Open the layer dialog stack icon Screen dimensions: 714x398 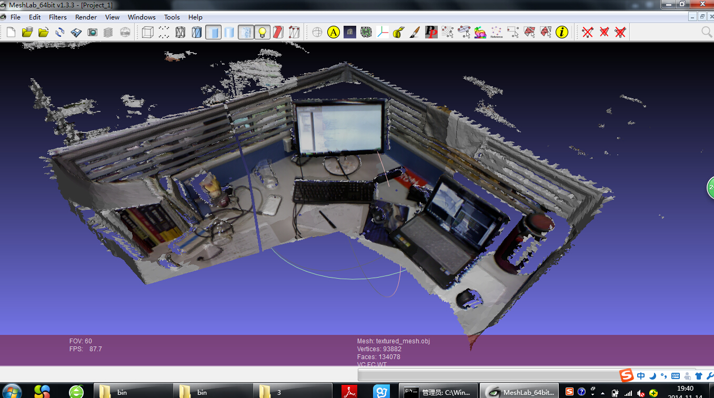(x=108, y=32)
